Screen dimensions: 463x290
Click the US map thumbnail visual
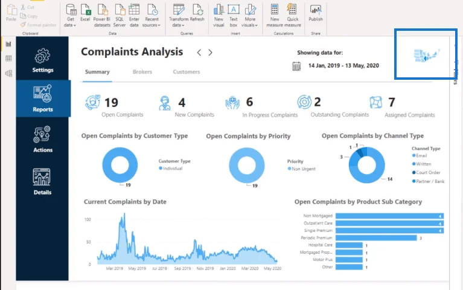coord(427,55)
